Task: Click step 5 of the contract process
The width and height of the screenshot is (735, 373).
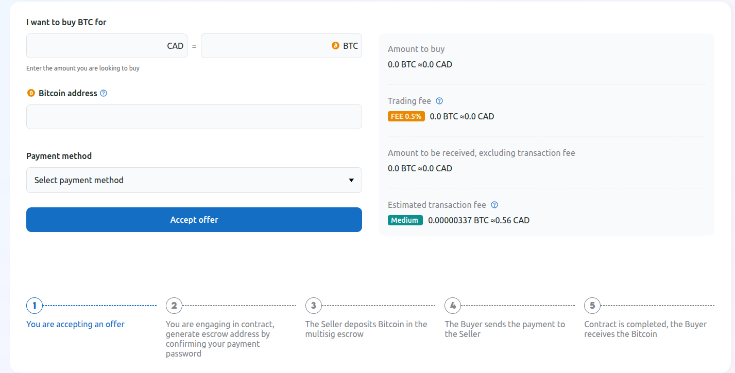Action: tap(592, 305)
